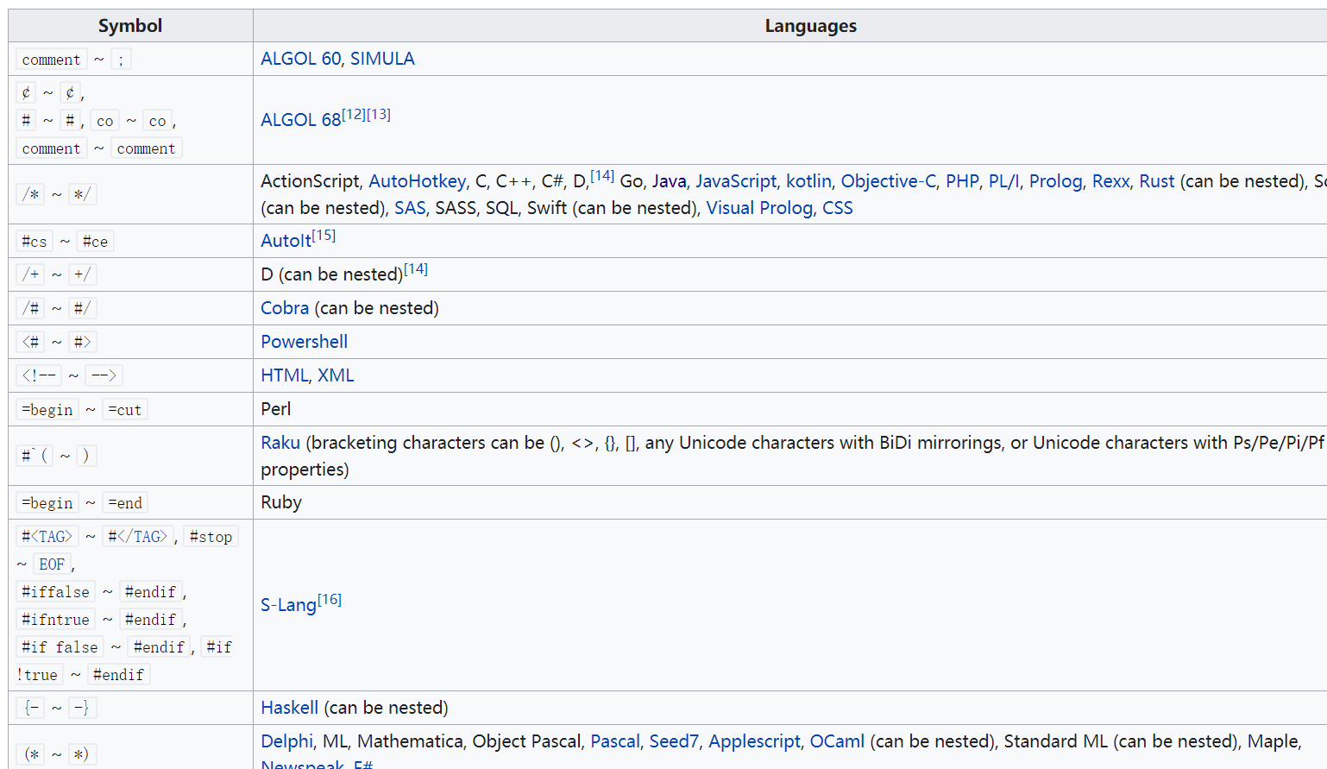Viewport: 1327px width, 769px height.
Task: Click the #ce symbol code
Action: coord(96,242)
